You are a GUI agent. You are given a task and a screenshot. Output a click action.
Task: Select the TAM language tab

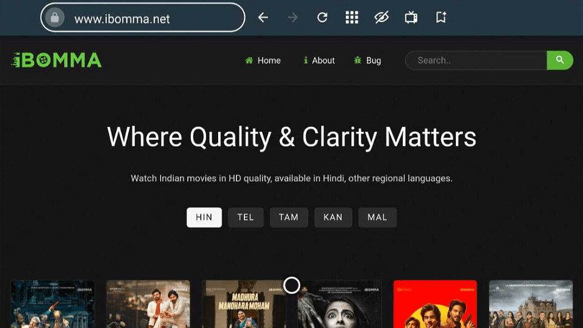(289, 217)
